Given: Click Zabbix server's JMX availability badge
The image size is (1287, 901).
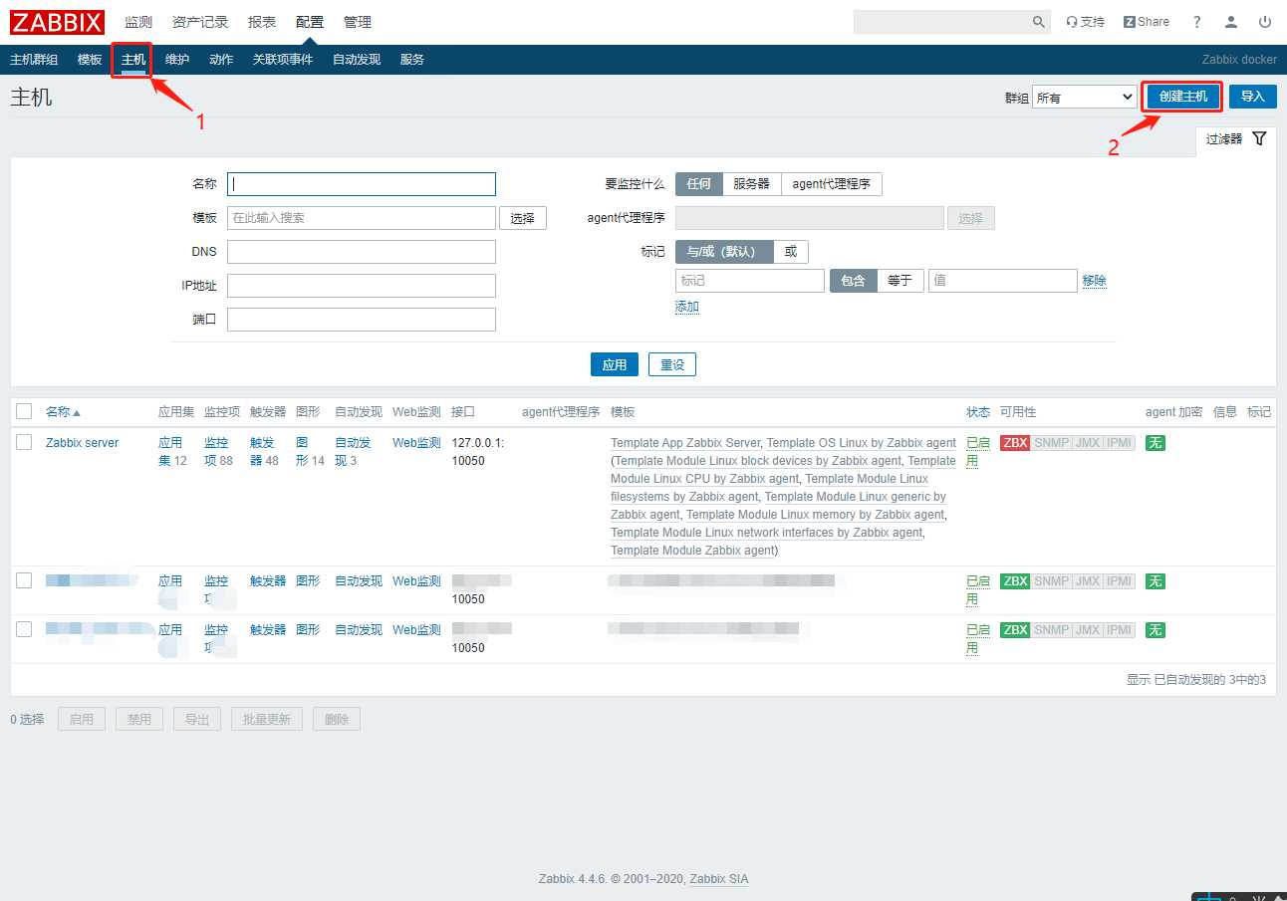Looking at the screenshot, I should point(1087,443).
